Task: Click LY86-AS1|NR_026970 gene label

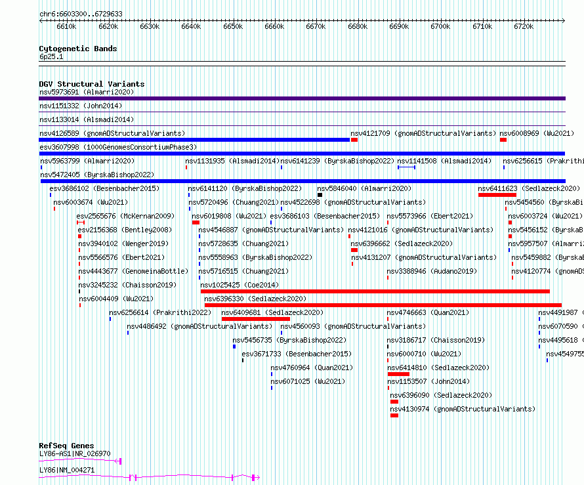Action: click(x=75, y=453)
